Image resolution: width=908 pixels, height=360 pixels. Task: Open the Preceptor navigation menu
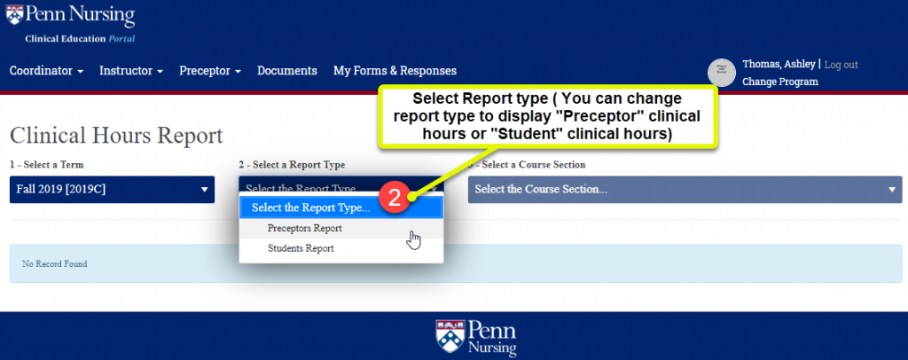coord(209,71)
